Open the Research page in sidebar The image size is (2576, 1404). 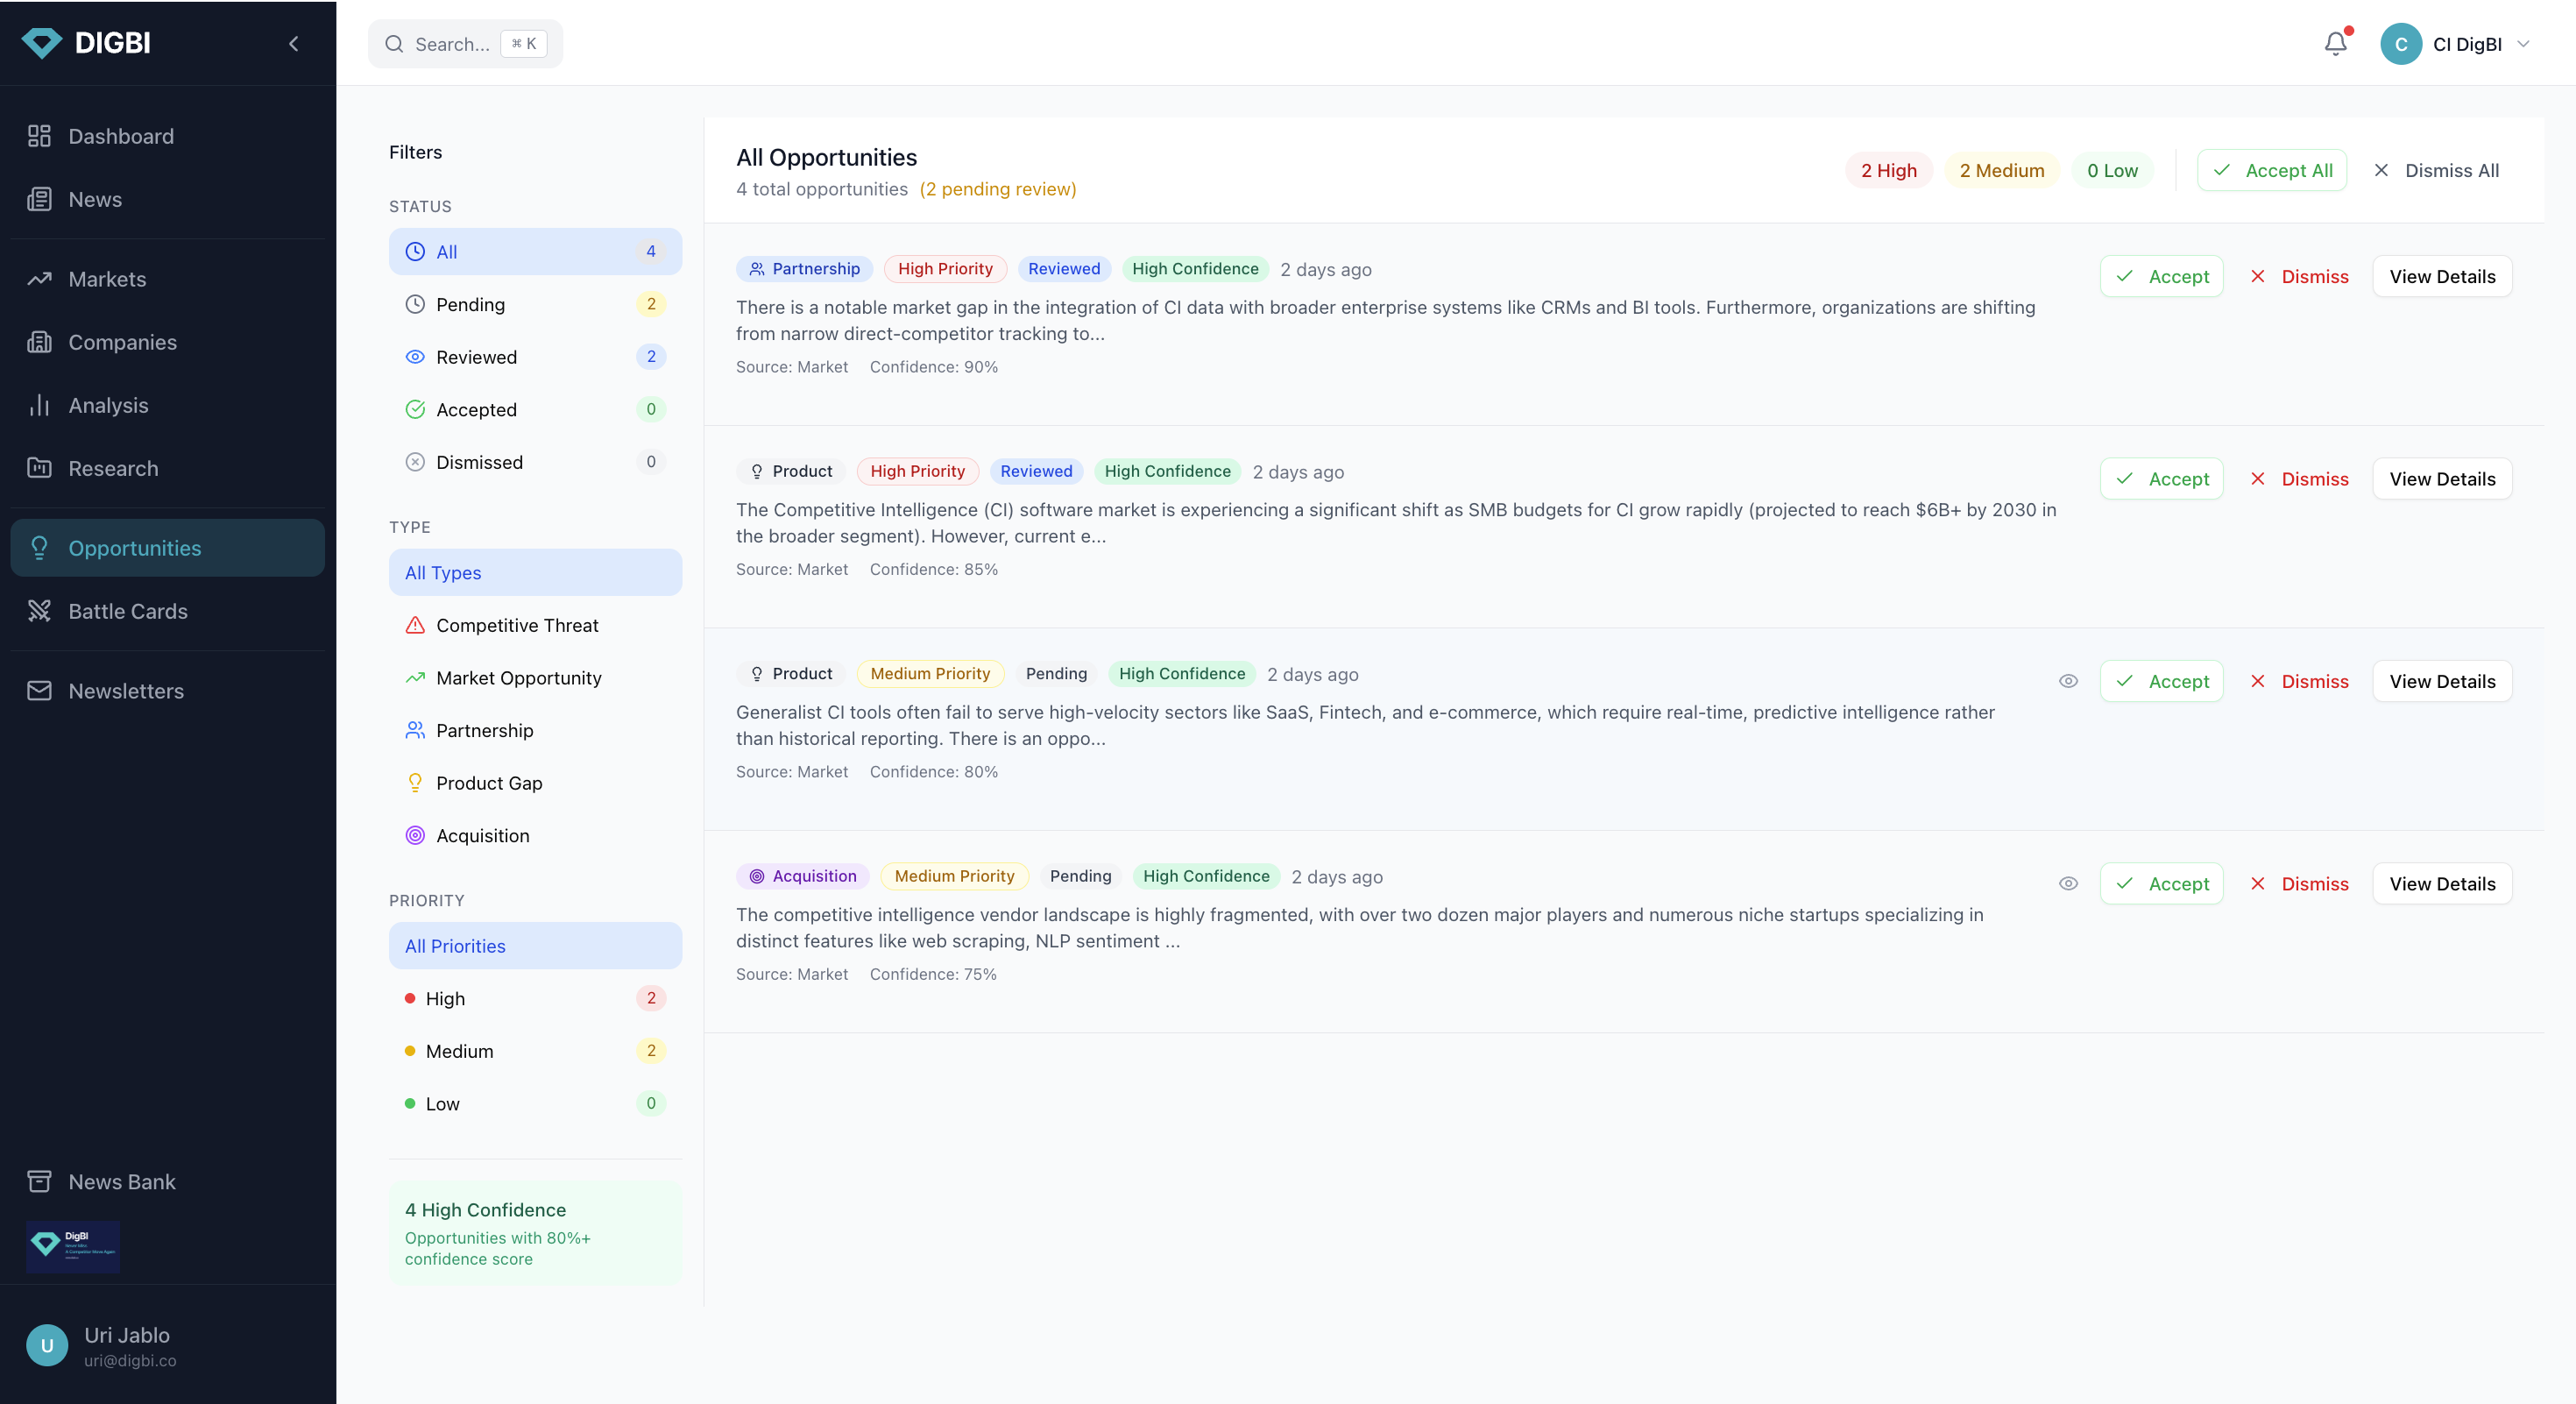click(112, 468)
